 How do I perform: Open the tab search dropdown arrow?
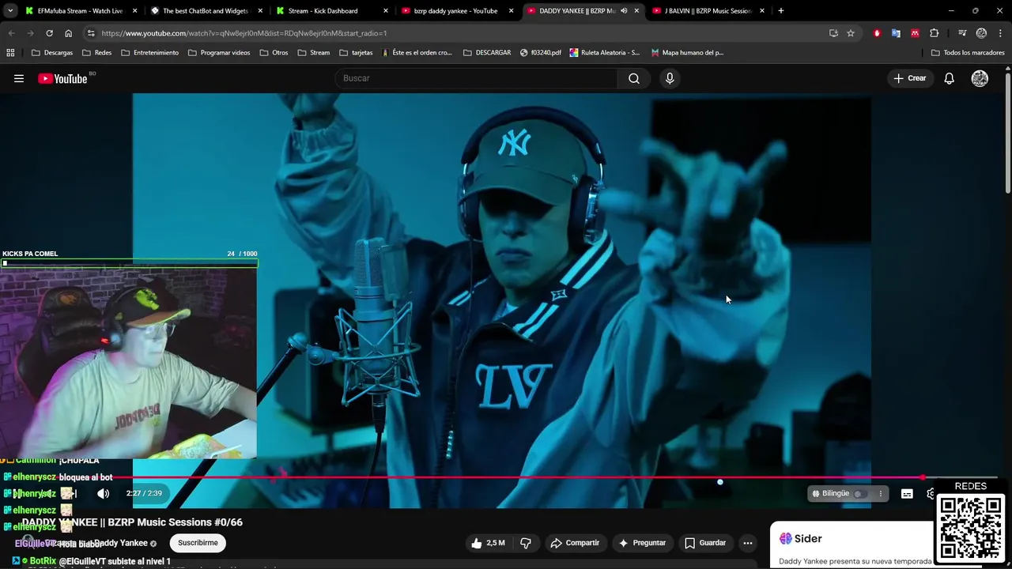click(10, 11)
